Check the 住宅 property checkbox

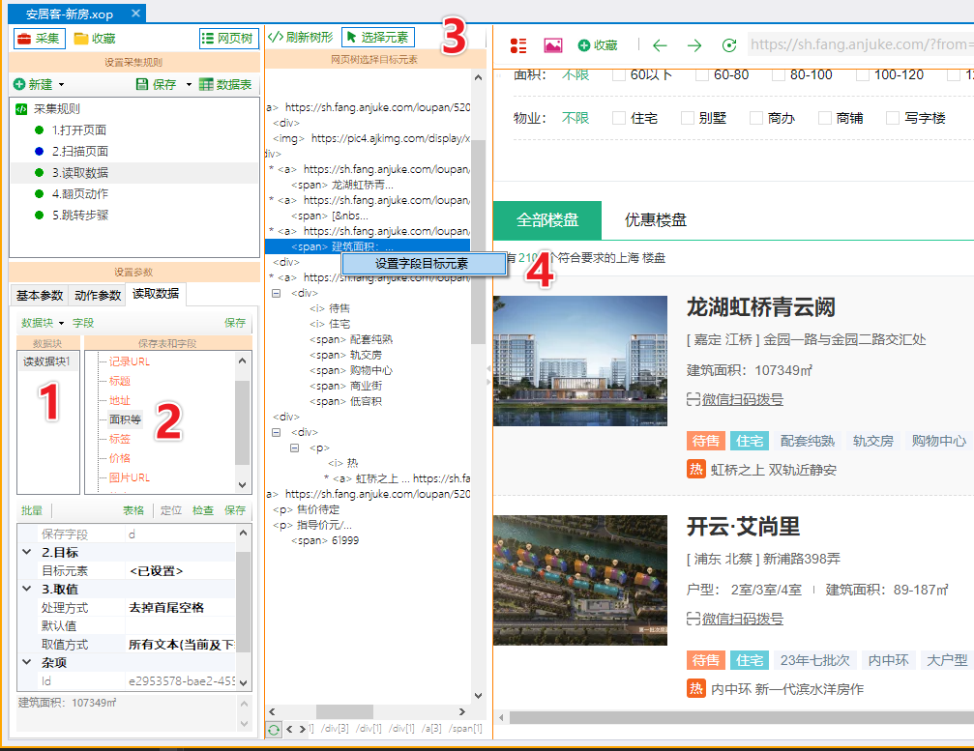click(619, 118)
